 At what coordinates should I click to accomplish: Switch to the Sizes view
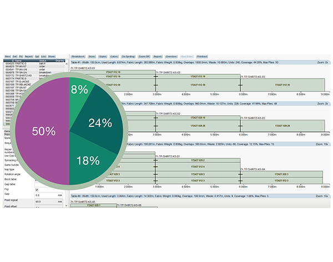tap(92, 56)
